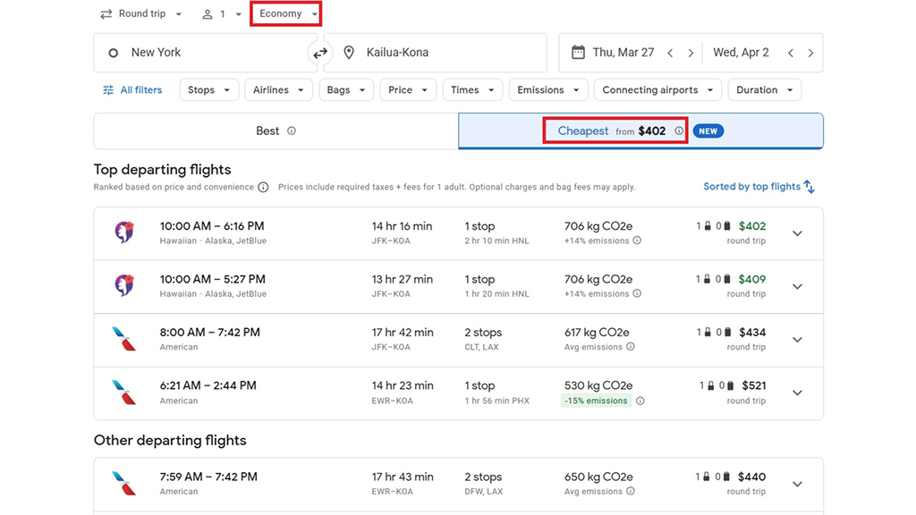
Task: Switch to the Cheapest tab
Action: pos(640,131)
